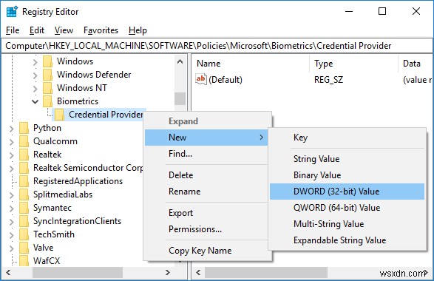
Task: Choose String Value from New submenu
Action: pos(347,159)
